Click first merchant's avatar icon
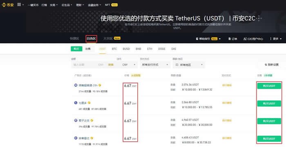286x147 pixels. [x=76, y=85]
